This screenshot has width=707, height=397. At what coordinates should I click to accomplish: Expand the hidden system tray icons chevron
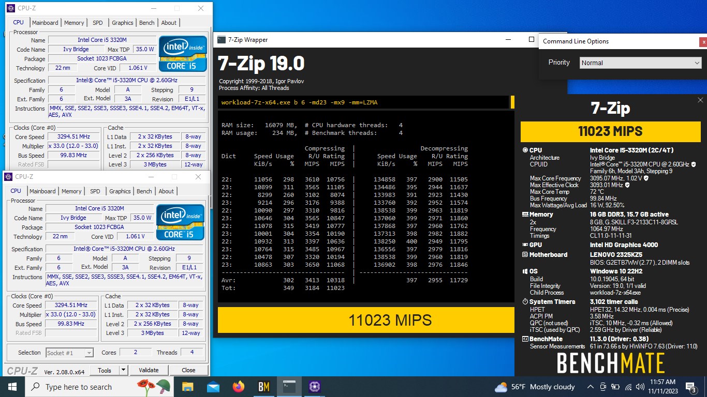pos(591,387)
